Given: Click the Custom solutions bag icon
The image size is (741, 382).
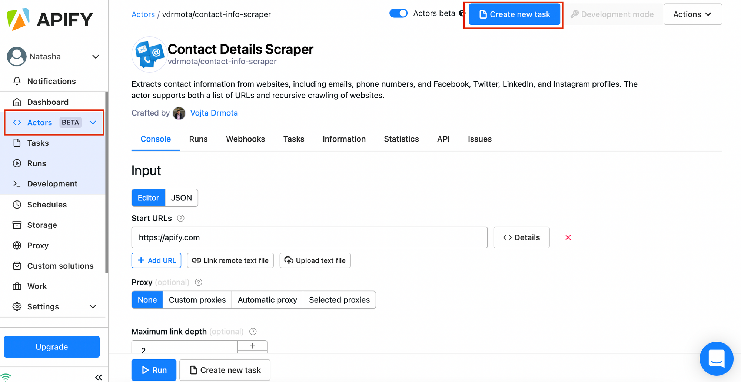Looking at the screenshot, I should click(17, 266).
